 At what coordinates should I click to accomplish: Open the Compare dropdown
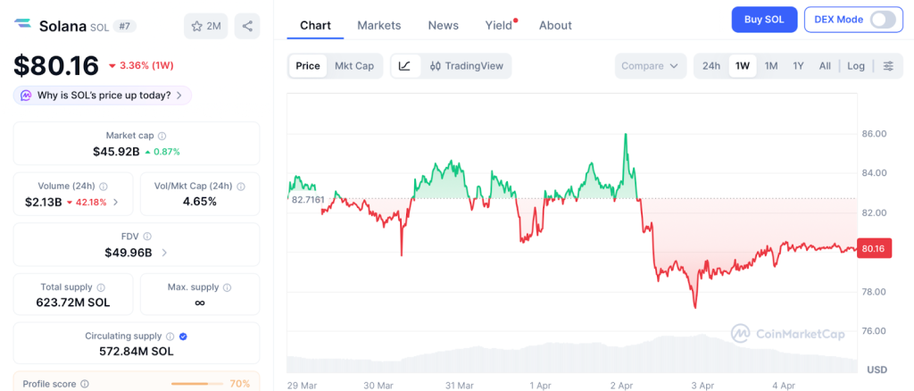click(x=650, y=66)
